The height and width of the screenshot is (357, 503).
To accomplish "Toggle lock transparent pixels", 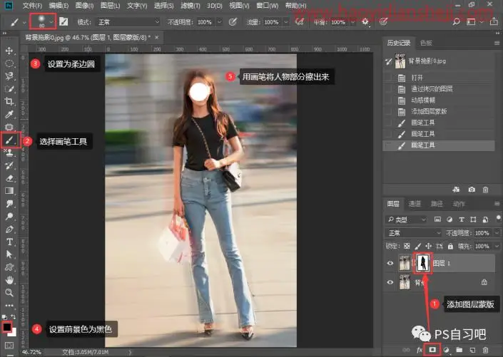I will [407, 246].
